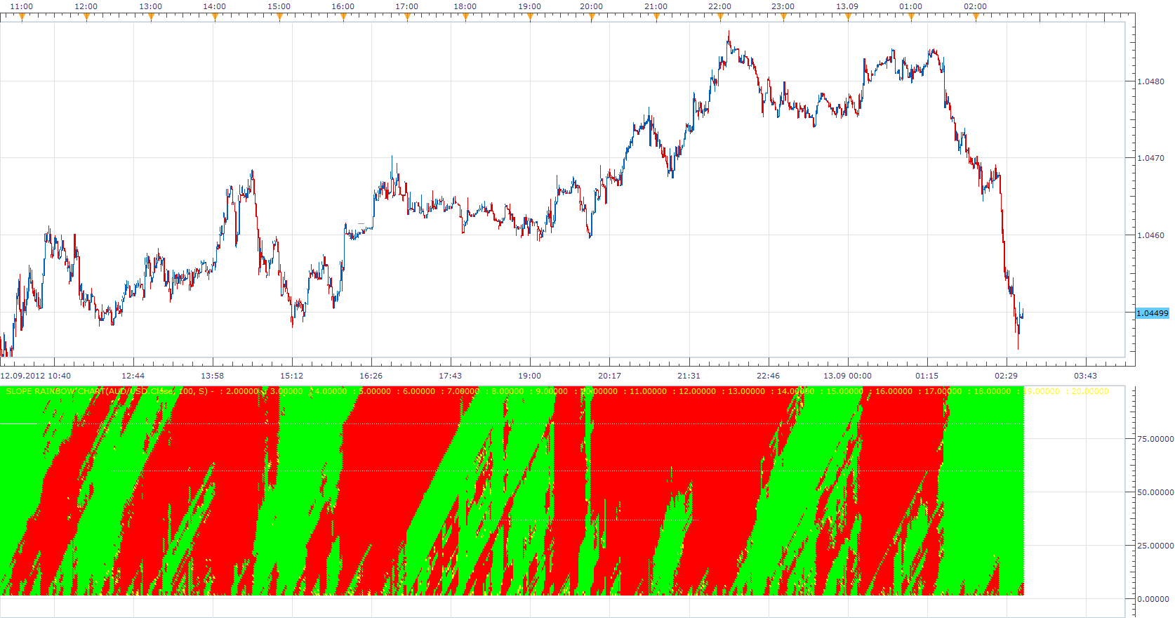This screenshot has height=618, width=1175.
Task: Click the 20:17 bottom time label
Action: pos(609,376)
